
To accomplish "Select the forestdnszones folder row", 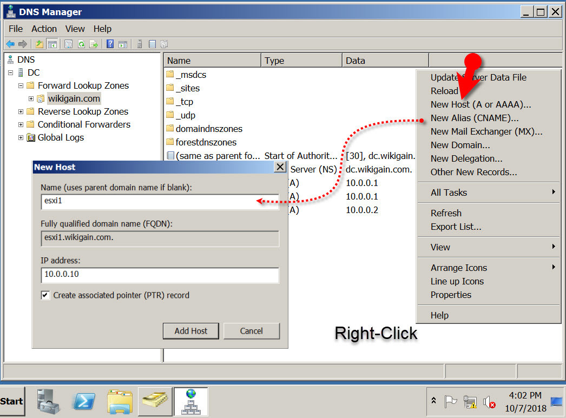I will (201, 142).
